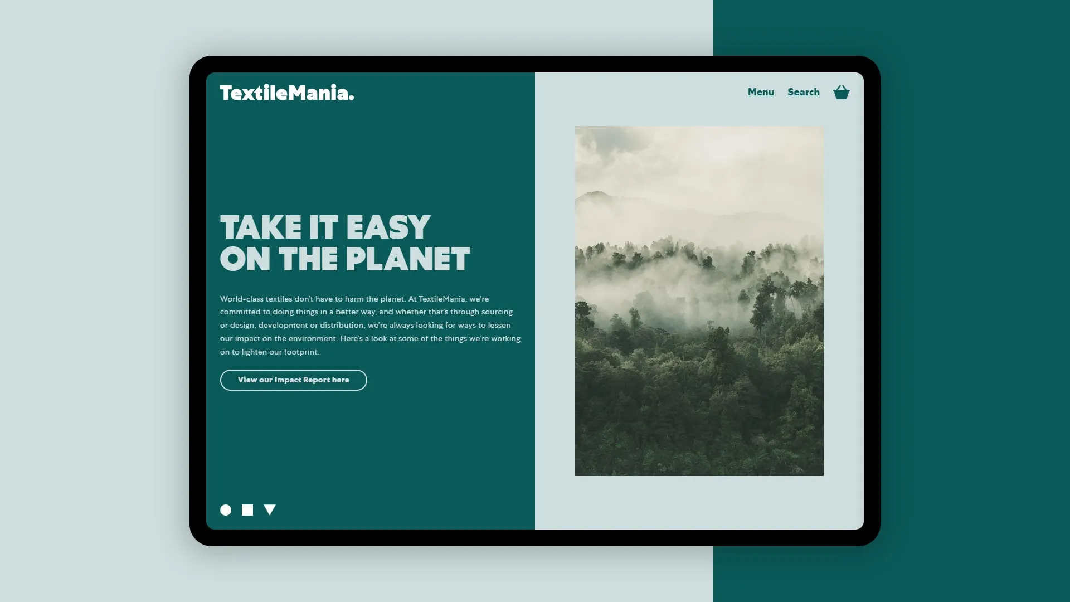This screenshot has width=1070, height=602.
Task: Select the downward triangle shape icon
Action: pyautogui.click(x=270, y=510)
